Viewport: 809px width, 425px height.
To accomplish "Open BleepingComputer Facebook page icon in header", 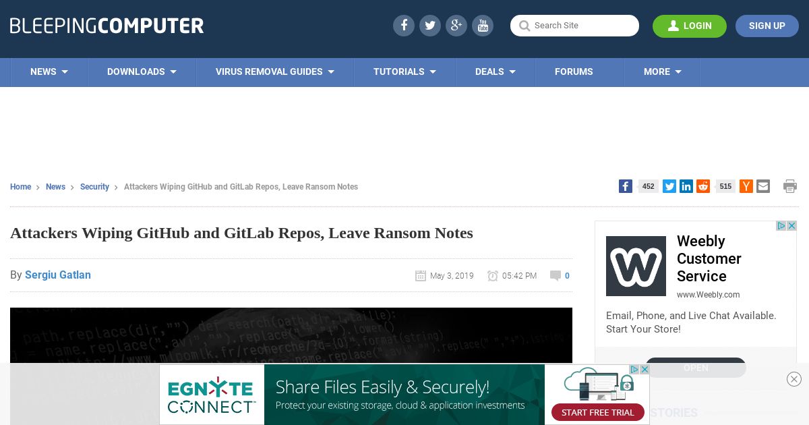I will point(404,26).
